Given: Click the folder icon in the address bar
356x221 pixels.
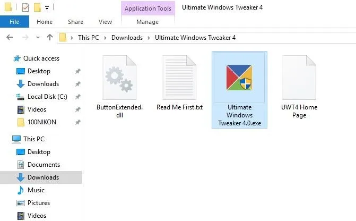Looking at the screenshot, I should click(x=63, y=37).
